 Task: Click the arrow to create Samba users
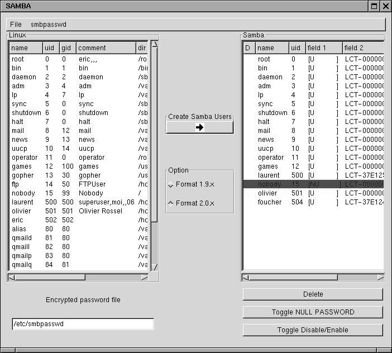199,127
